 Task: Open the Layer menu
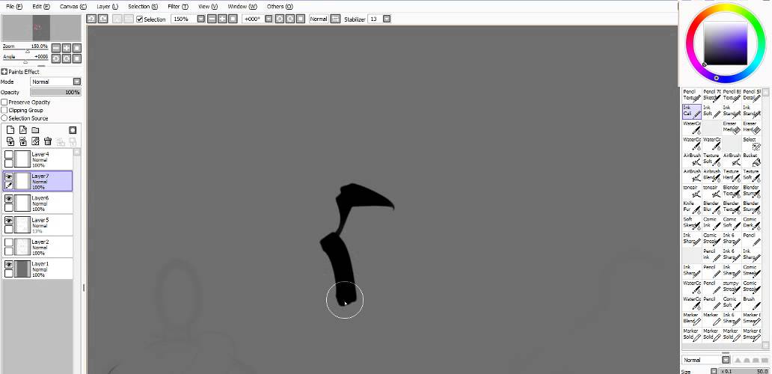(x=107, y=7)
